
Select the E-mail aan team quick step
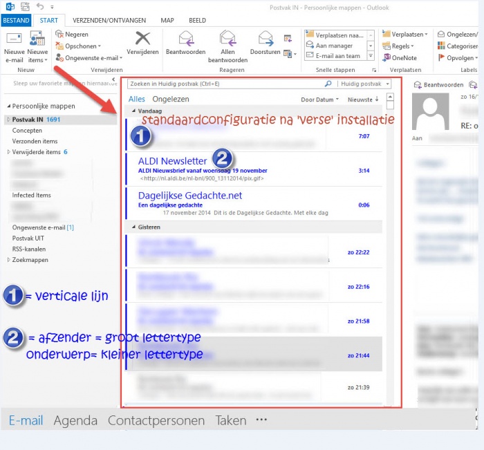point(335,56)
